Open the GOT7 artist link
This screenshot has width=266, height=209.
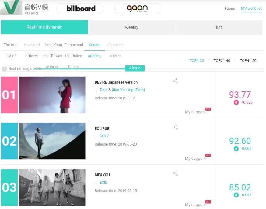104,136
